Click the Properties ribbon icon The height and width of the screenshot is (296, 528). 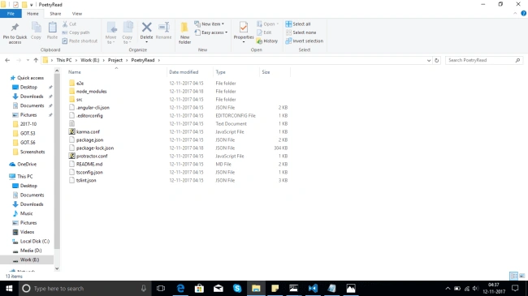click(244, 27)
